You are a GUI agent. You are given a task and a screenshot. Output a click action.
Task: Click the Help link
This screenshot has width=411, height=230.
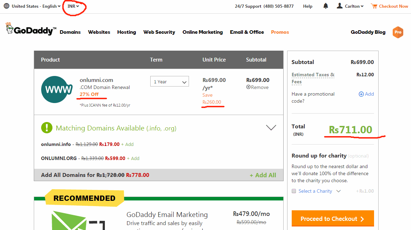(308, 6)
